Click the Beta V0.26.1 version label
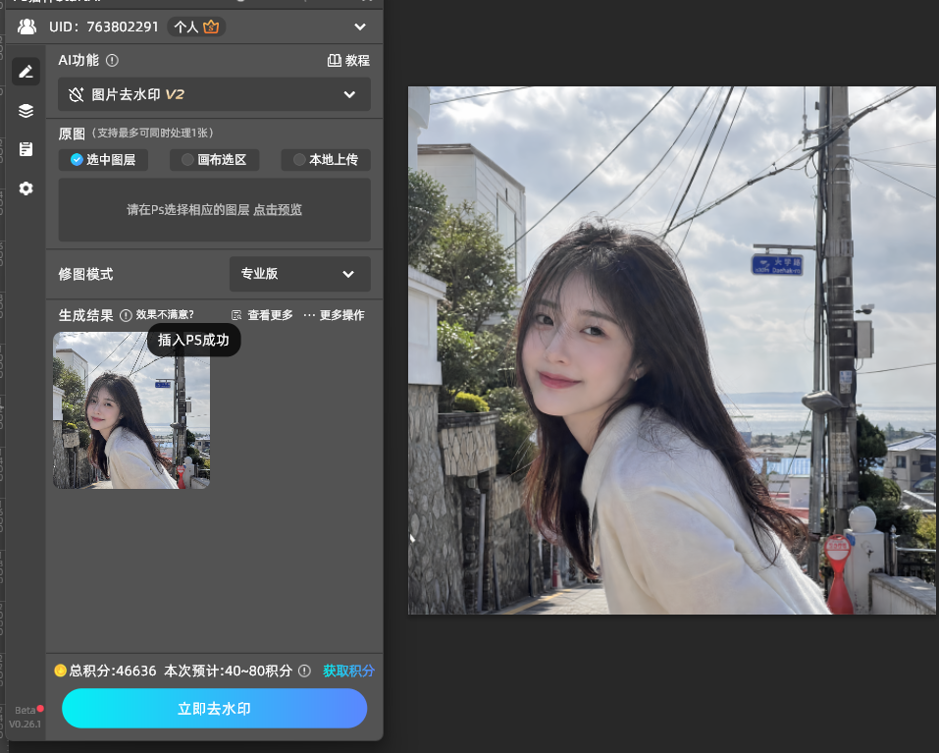The width and height of the screenshot is (939, 753). coord(25,717)
